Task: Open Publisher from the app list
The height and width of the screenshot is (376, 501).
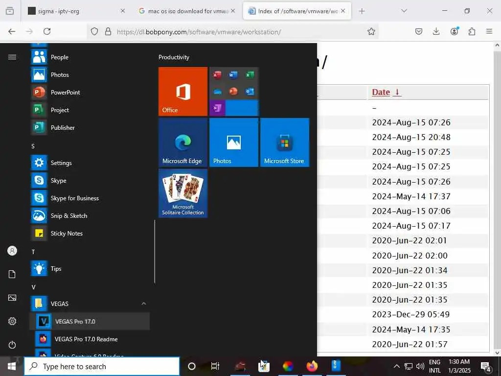Action: 90,128
